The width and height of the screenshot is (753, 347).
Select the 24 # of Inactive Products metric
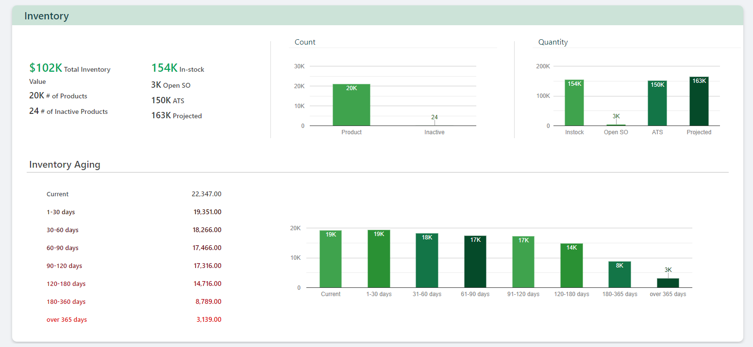68,111
